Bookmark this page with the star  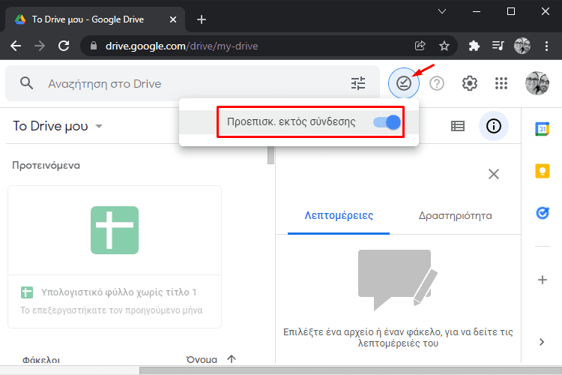click(x=444, y=46)
